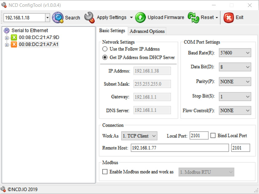
Task: Switch to the Advanced Options tab
Action: coord(147,31)
